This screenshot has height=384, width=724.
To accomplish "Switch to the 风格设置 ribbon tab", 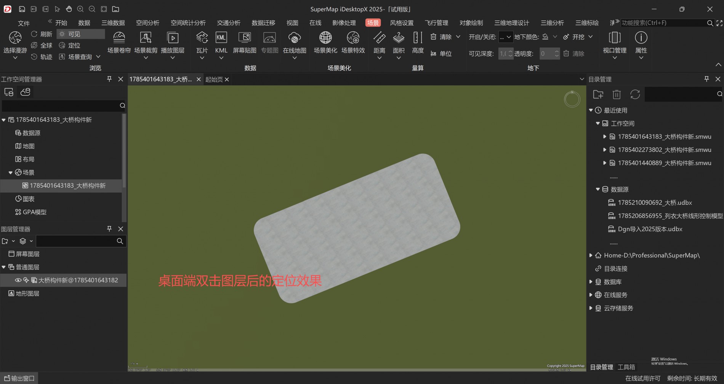I will click(x=402, y=23).
